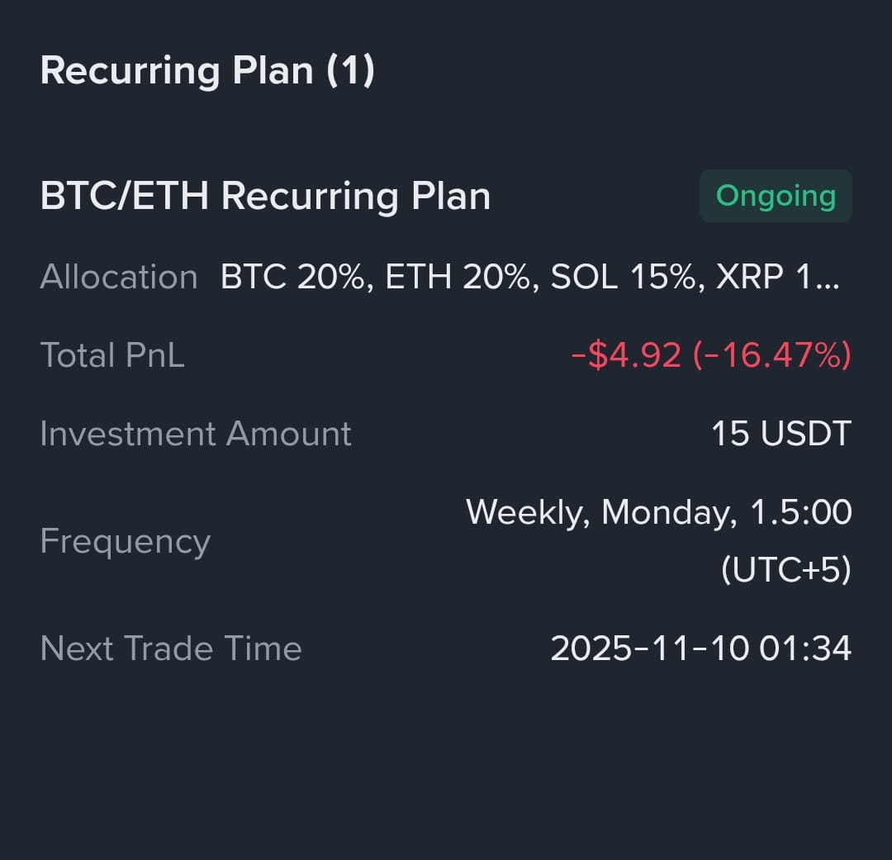
Task: Tap the 15 USDT investment value
Action: (x=781, y=434)
